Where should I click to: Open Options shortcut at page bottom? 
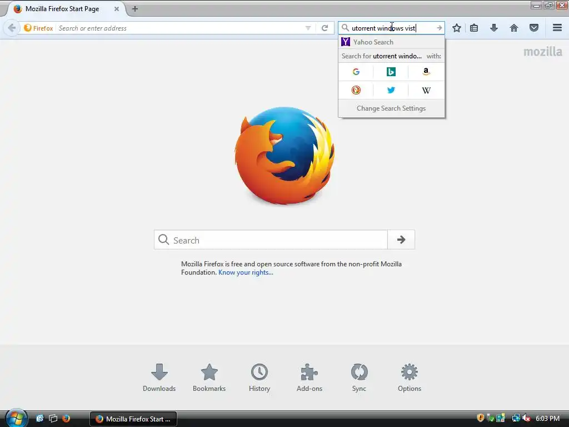(410, 378)
